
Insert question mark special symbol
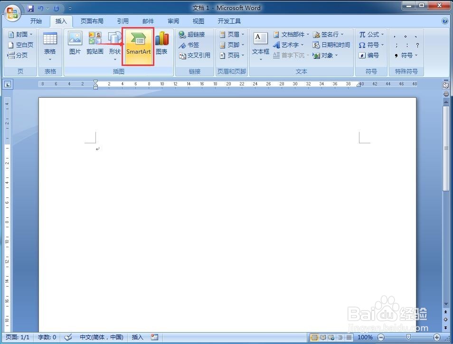[417, 45]
